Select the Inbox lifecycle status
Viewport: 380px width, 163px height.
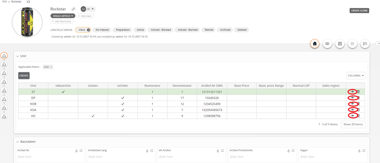[83, 30]
